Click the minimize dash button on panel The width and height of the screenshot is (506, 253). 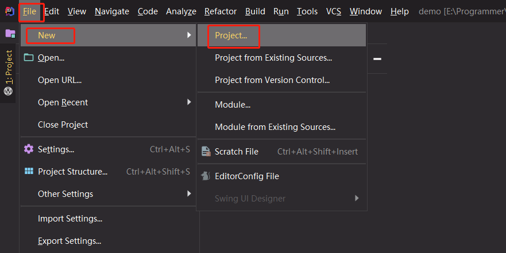coord(378,58)
